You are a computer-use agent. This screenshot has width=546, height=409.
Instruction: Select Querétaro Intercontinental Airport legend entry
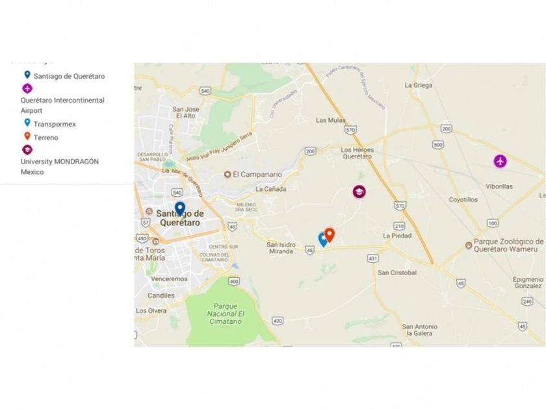(x=62, y=105)
